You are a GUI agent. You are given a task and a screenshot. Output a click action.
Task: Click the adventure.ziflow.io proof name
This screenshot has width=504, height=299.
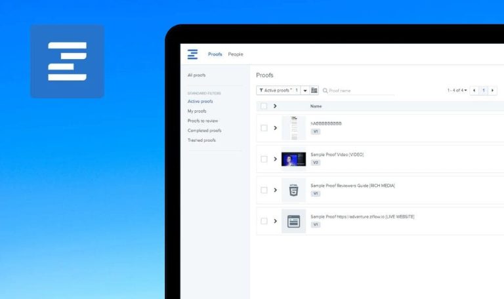tap(362, 217)
